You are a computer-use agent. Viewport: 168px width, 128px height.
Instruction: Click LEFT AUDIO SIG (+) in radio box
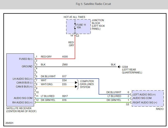coord(144,95)
